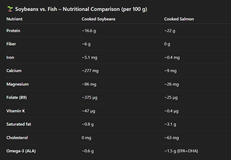Click the ~1.5 g (EPA+DHA) salmon value
The height and width of the screenshot is (160, 231).
(x=181, y=151)
